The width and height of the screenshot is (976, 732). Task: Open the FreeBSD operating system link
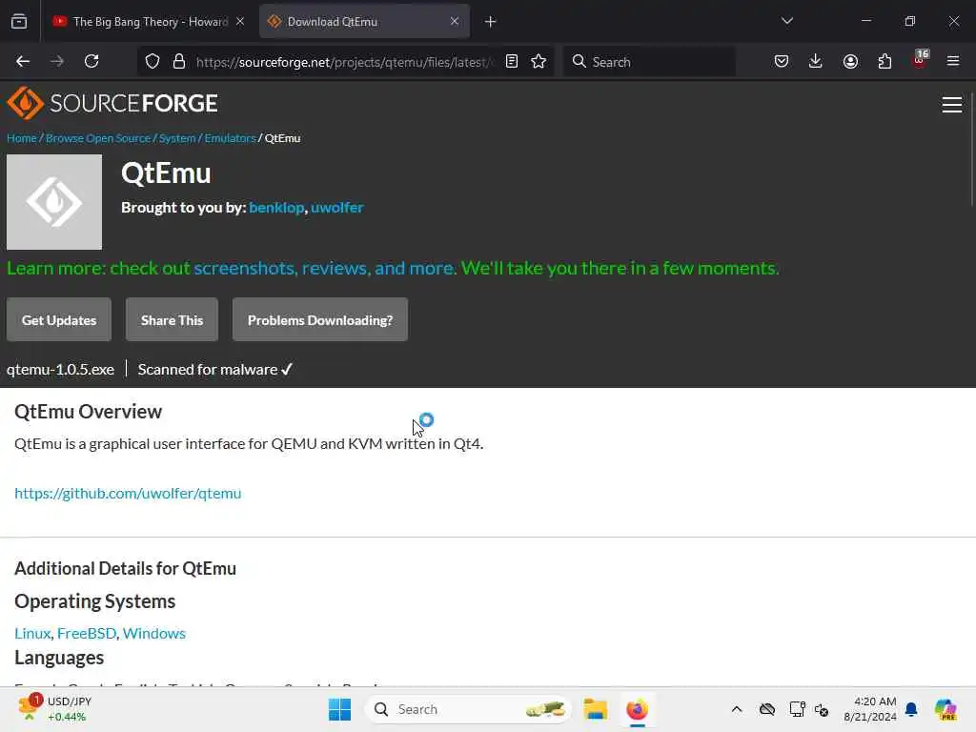[x=87, y=633]
